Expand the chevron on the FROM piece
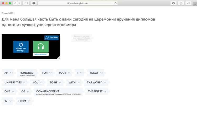197x119 pixels. click(29, 101)
